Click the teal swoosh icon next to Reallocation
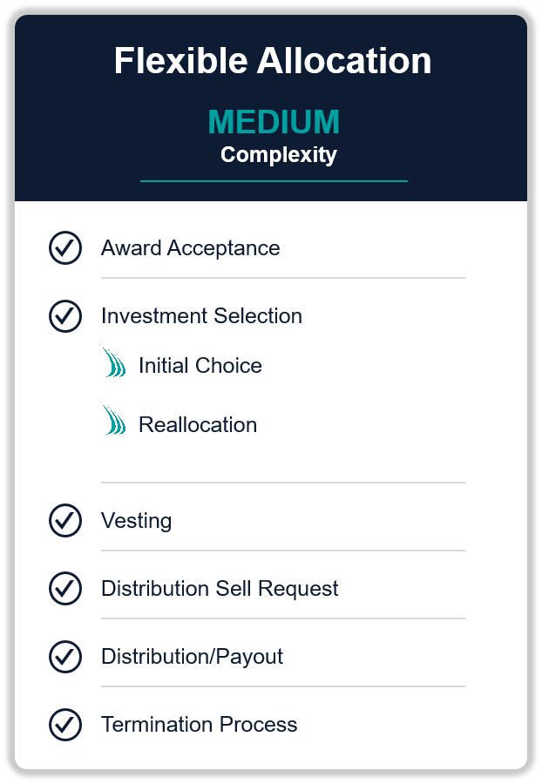The height and width of the screenshot is (784, 542). [113, 419]
